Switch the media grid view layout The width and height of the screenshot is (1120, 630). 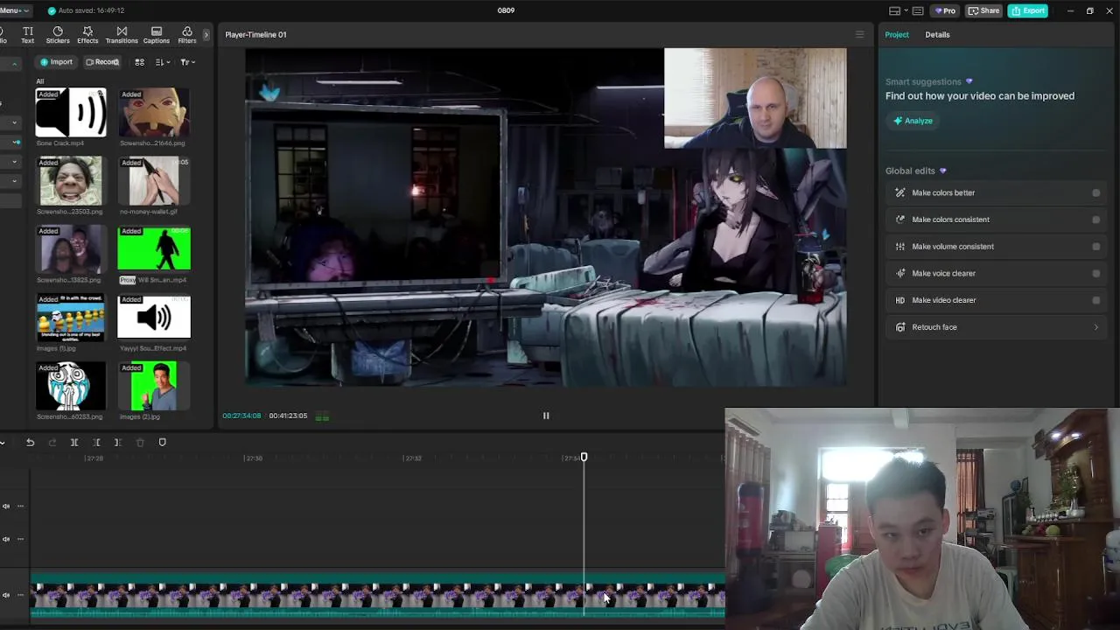139,62
